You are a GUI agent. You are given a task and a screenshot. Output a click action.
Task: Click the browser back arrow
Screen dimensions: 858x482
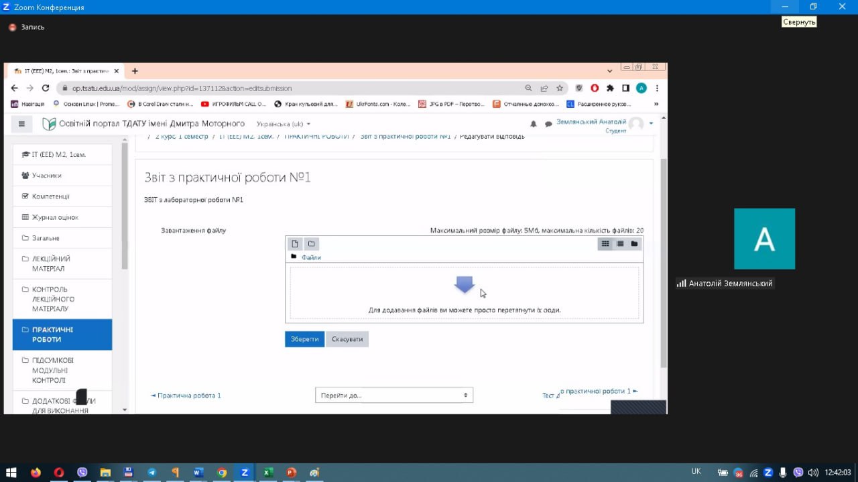(15, 88)
